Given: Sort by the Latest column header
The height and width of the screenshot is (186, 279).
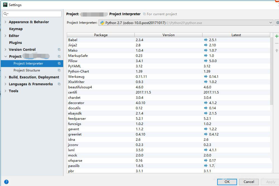Looking at the screenshot, I should [x=236, y=35].
